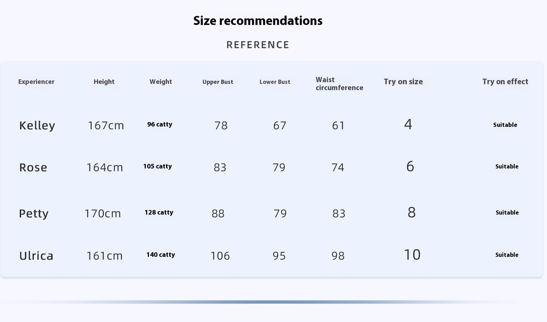Image resolution: width=547 pixels, height=322 pixels.
Task: Click the Size recommendations heading
Action: tap(258, 21)
